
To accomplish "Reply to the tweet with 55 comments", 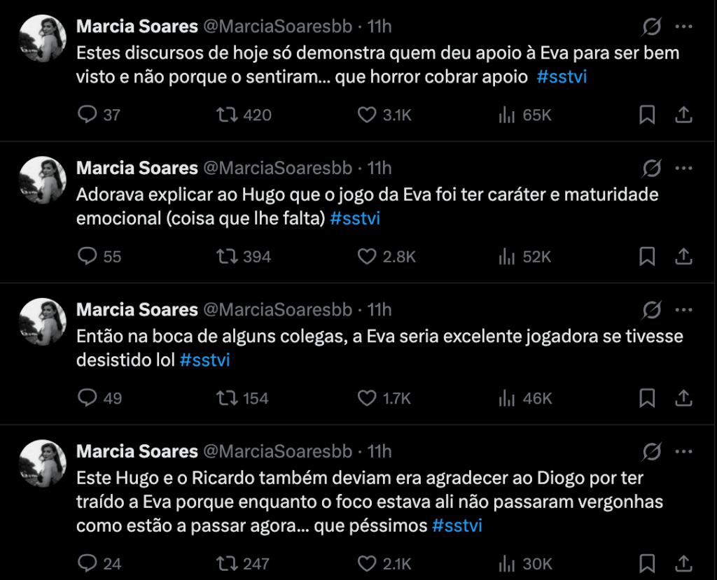I will tap(87, 257).
